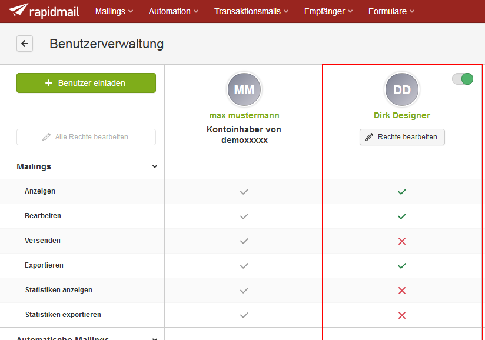Click the Exportieren row label
The height and width of the screenshot is (340, 485).
[x=44, y=265]
